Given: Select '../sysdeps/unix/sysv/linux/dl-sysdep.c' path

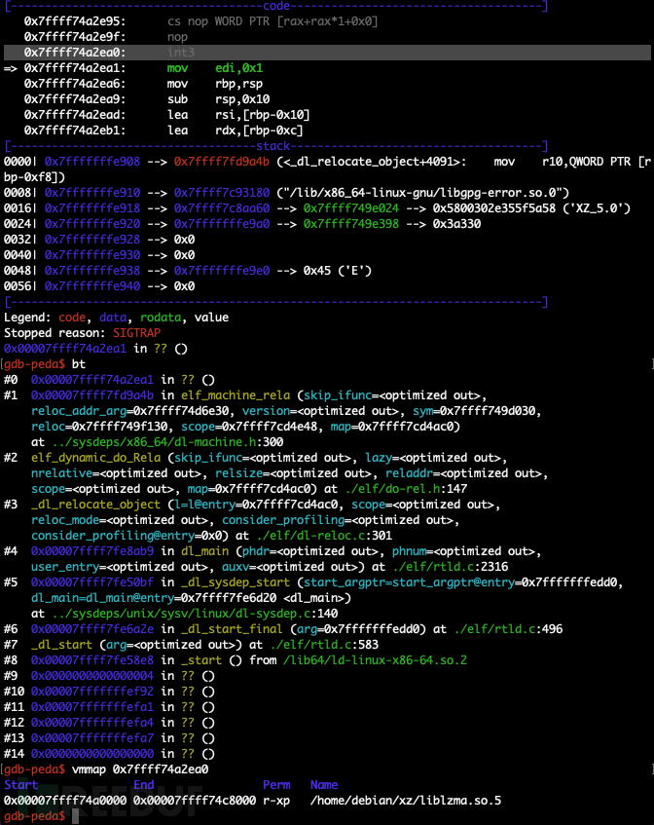Looking at the screenshot, I should pyautogui.click(x=181, y=614).
